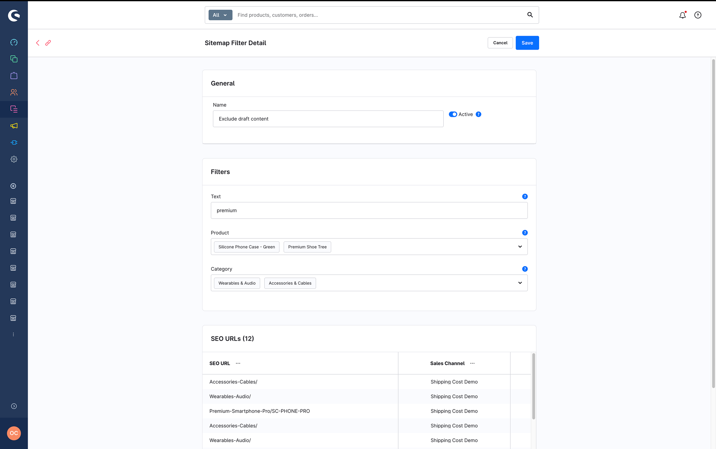Screen dimensions: 716x449
Task: Open the Catalogues icon in sidebar
Action: pos(14,59)
